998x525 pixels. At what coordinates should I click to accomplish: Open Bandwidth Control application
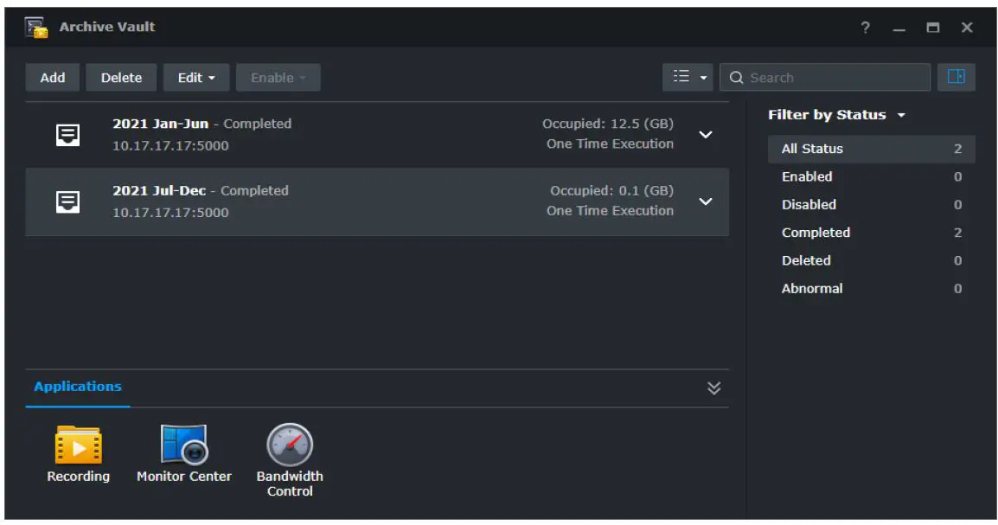coord(290,445)
